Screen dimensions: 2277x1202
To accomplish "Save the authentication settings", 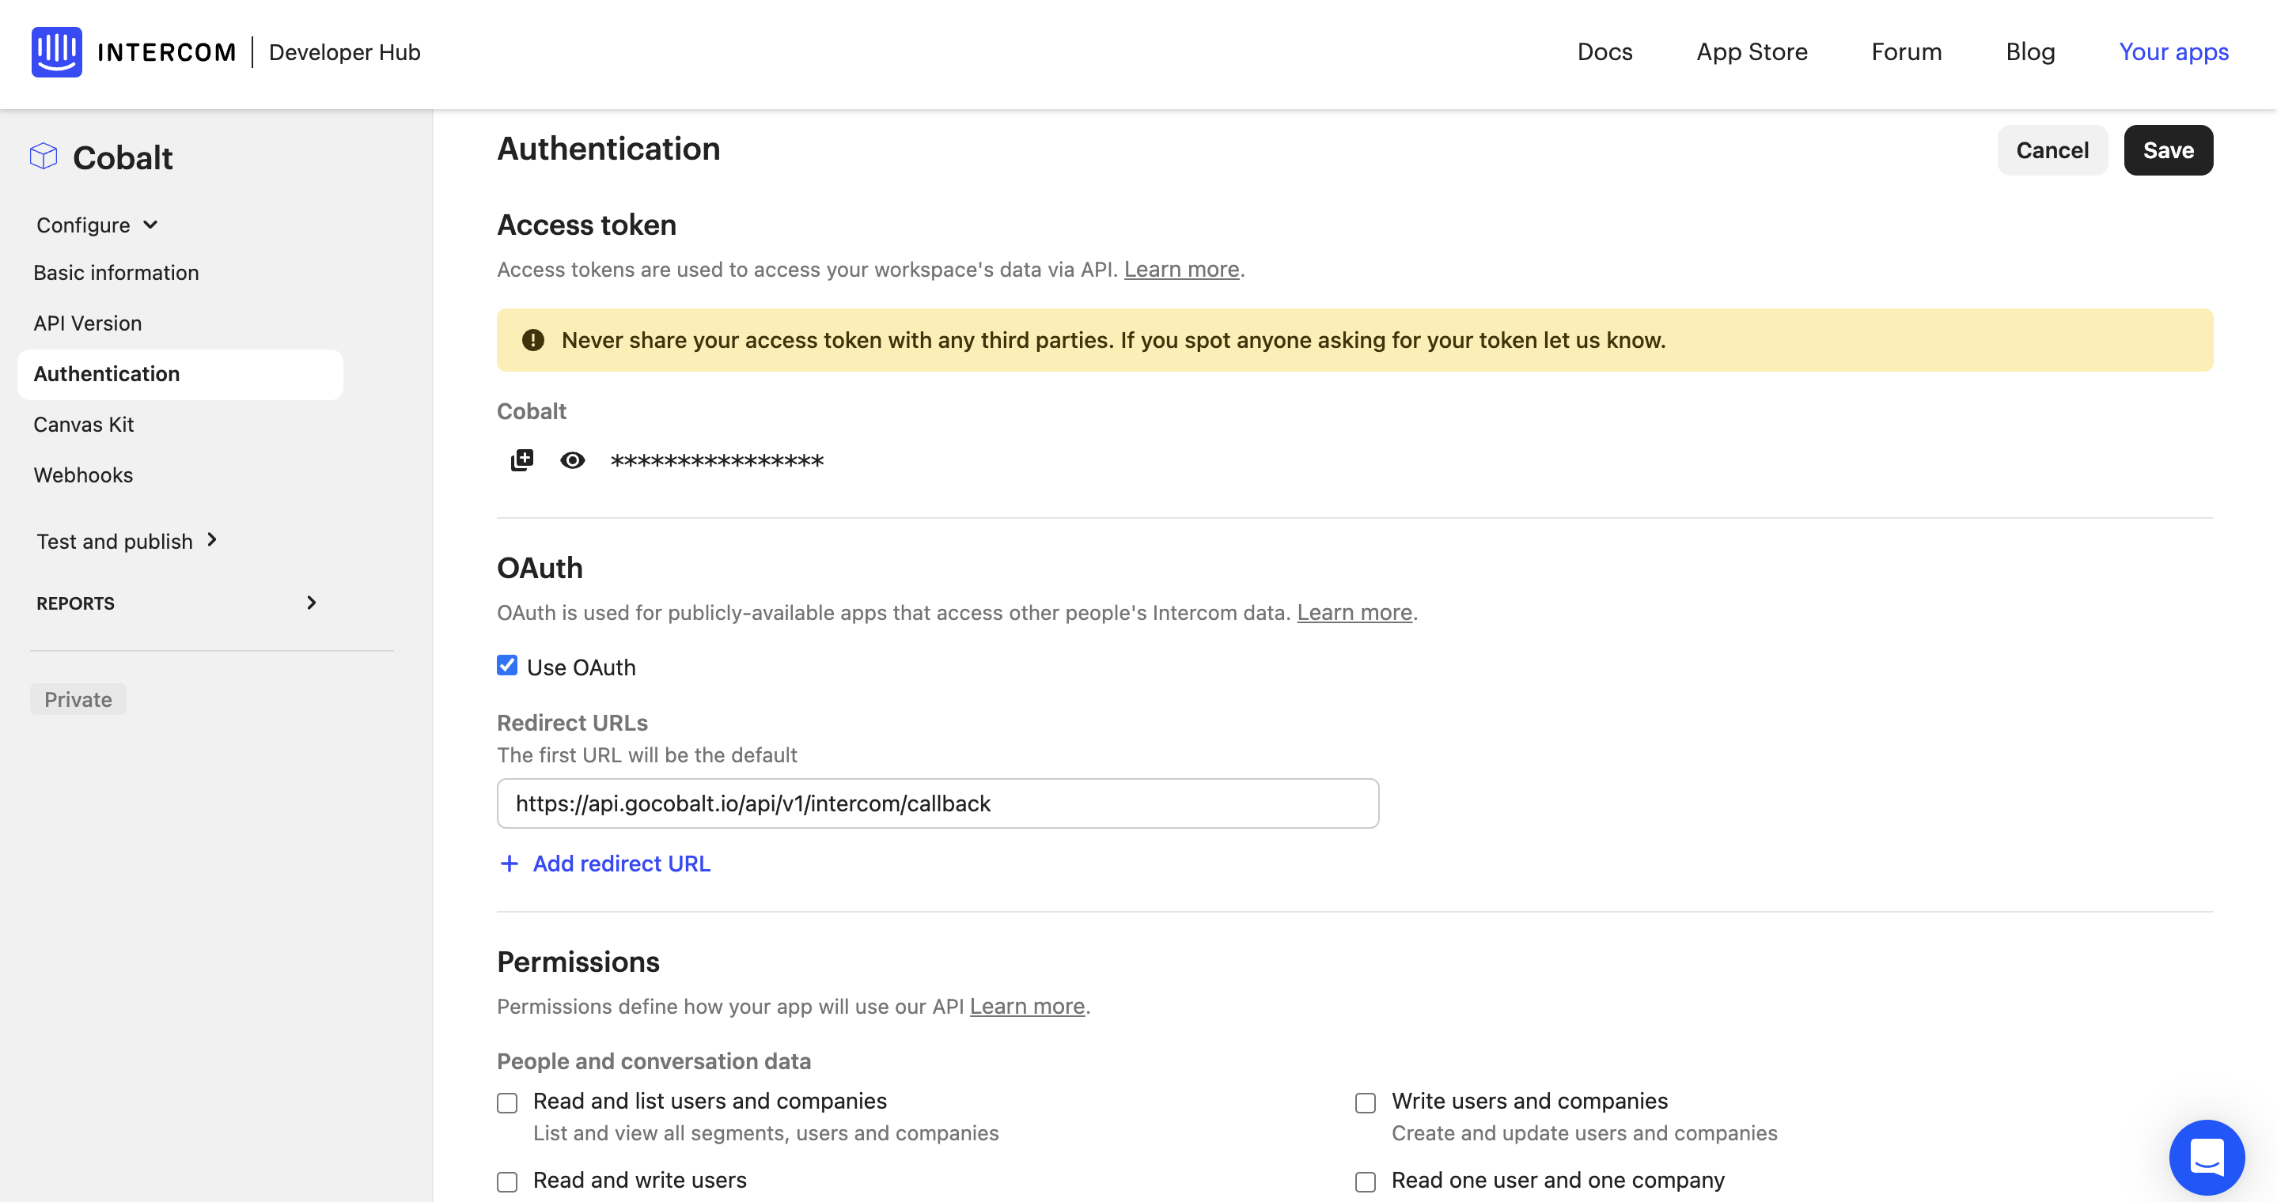I will (x=2169, y=149).
